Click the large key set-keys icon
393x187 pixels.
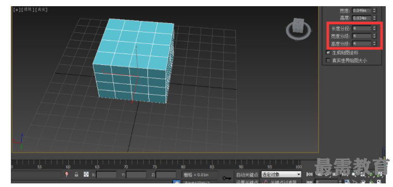(227, 178)
